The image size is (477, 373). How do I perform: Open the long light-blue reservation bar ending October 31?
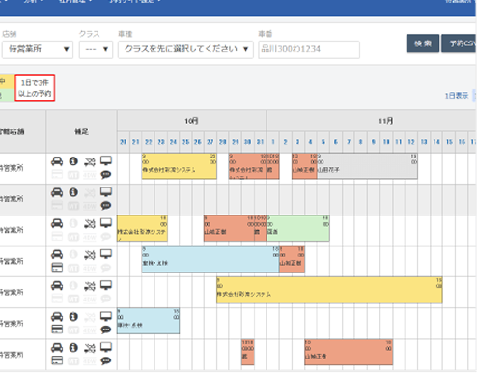click(x=210, y=259)
